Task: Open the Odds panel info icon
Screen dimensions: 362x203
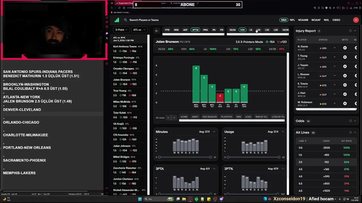Action: coord(350,121)
